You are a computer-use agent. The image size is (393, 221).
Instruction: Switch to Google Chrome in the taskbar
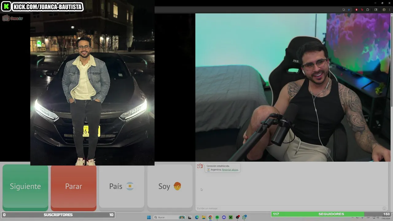[210, 217]
